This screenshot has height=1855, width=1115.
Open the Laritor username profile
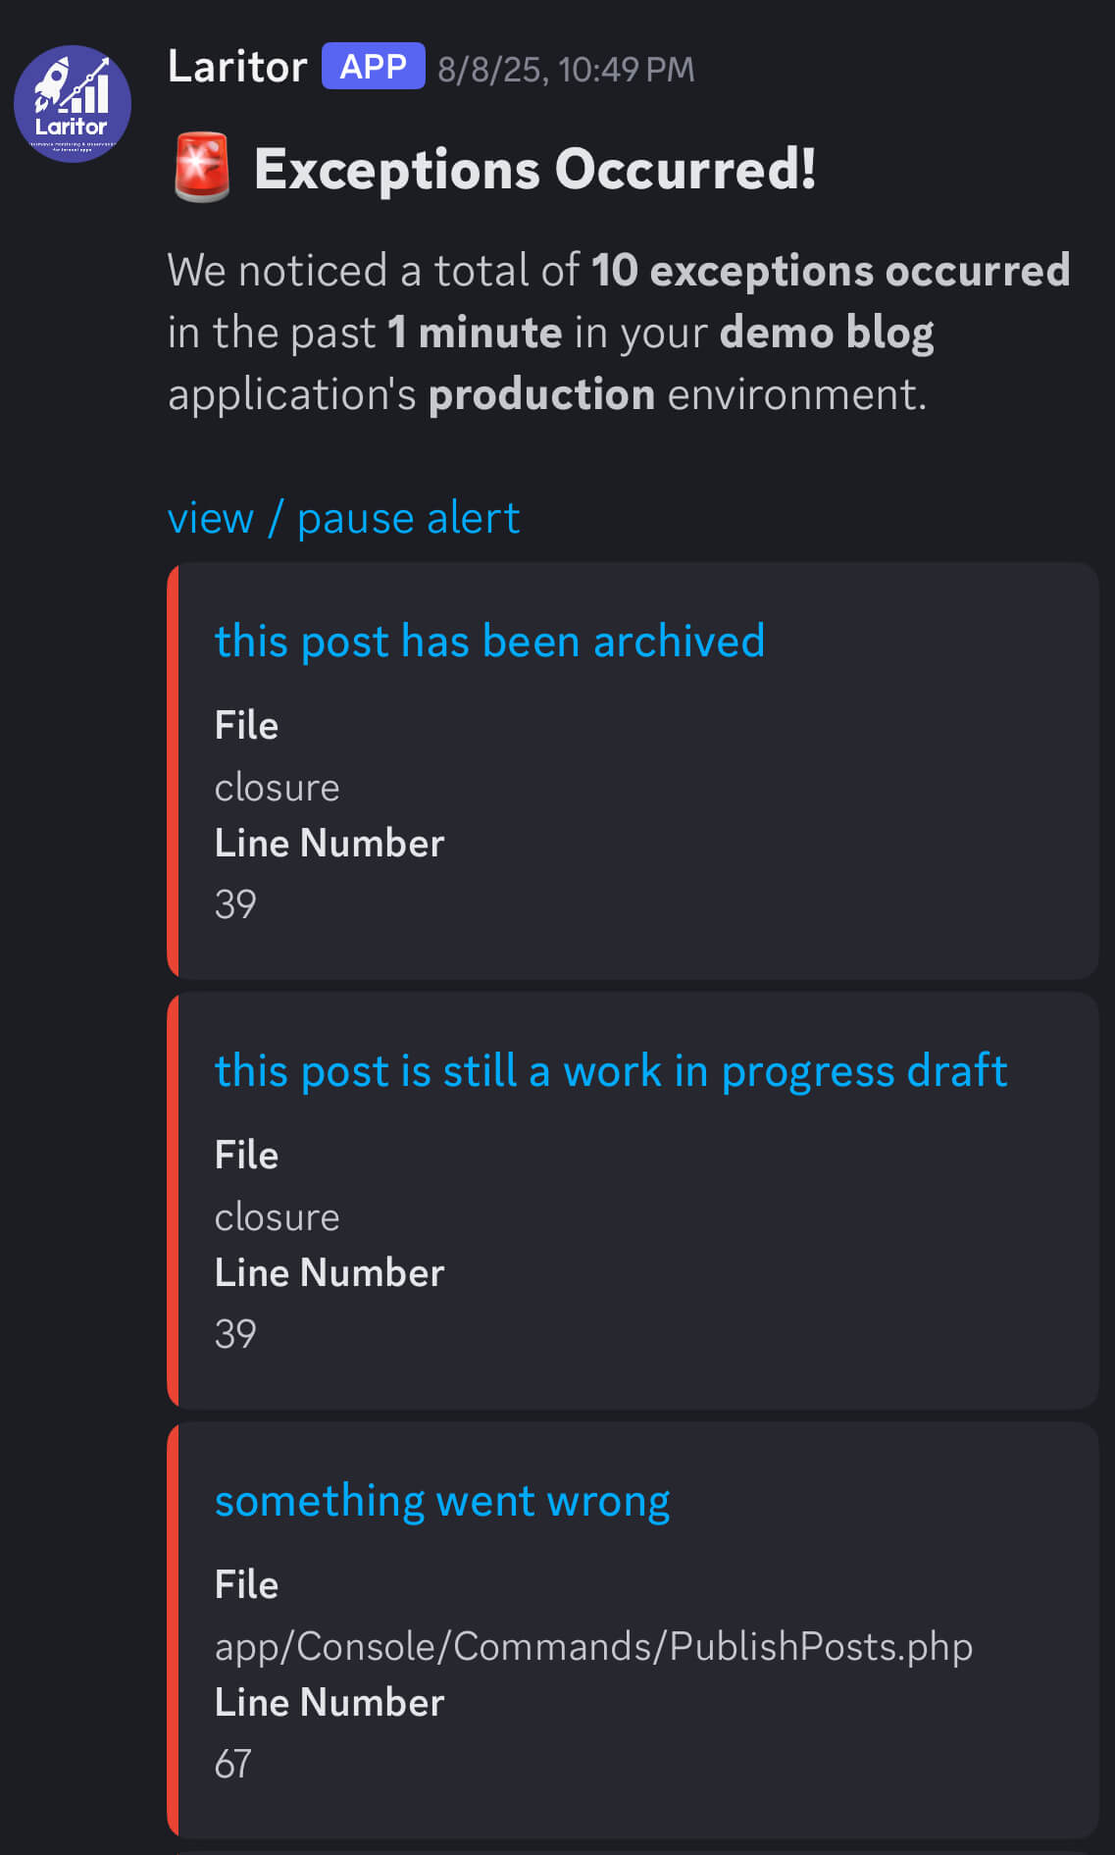point(237,67)
